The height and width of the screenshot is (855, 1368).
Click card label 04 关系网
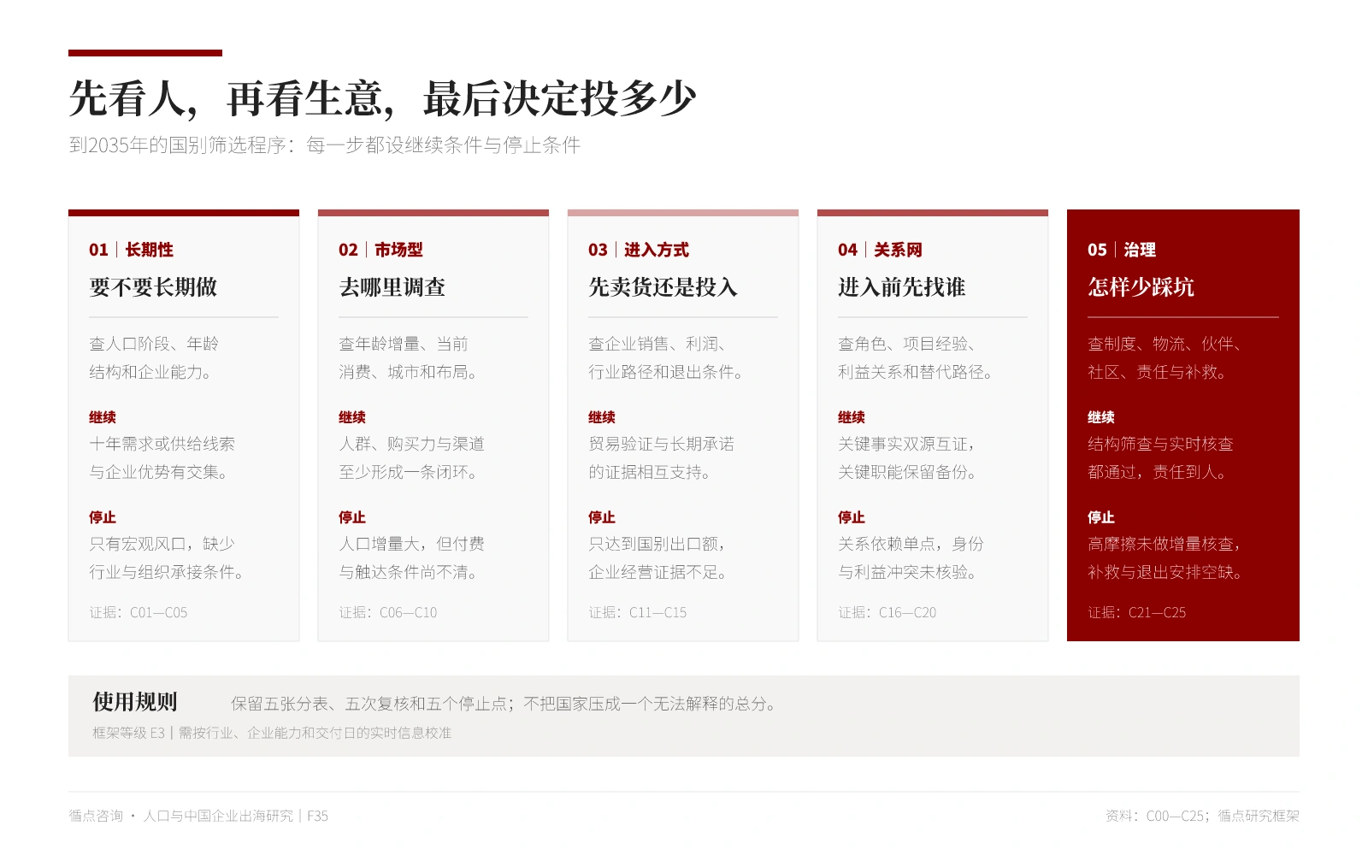pos(880,250)
